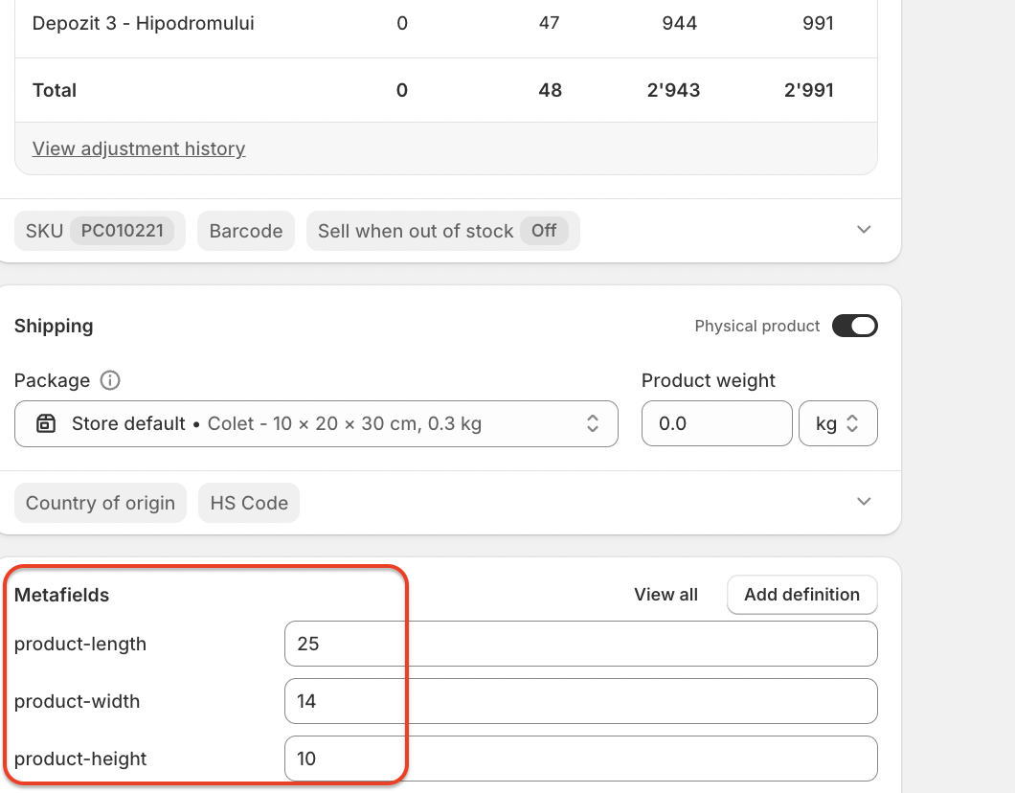Click the product-width metafield input

coord(580,701)
